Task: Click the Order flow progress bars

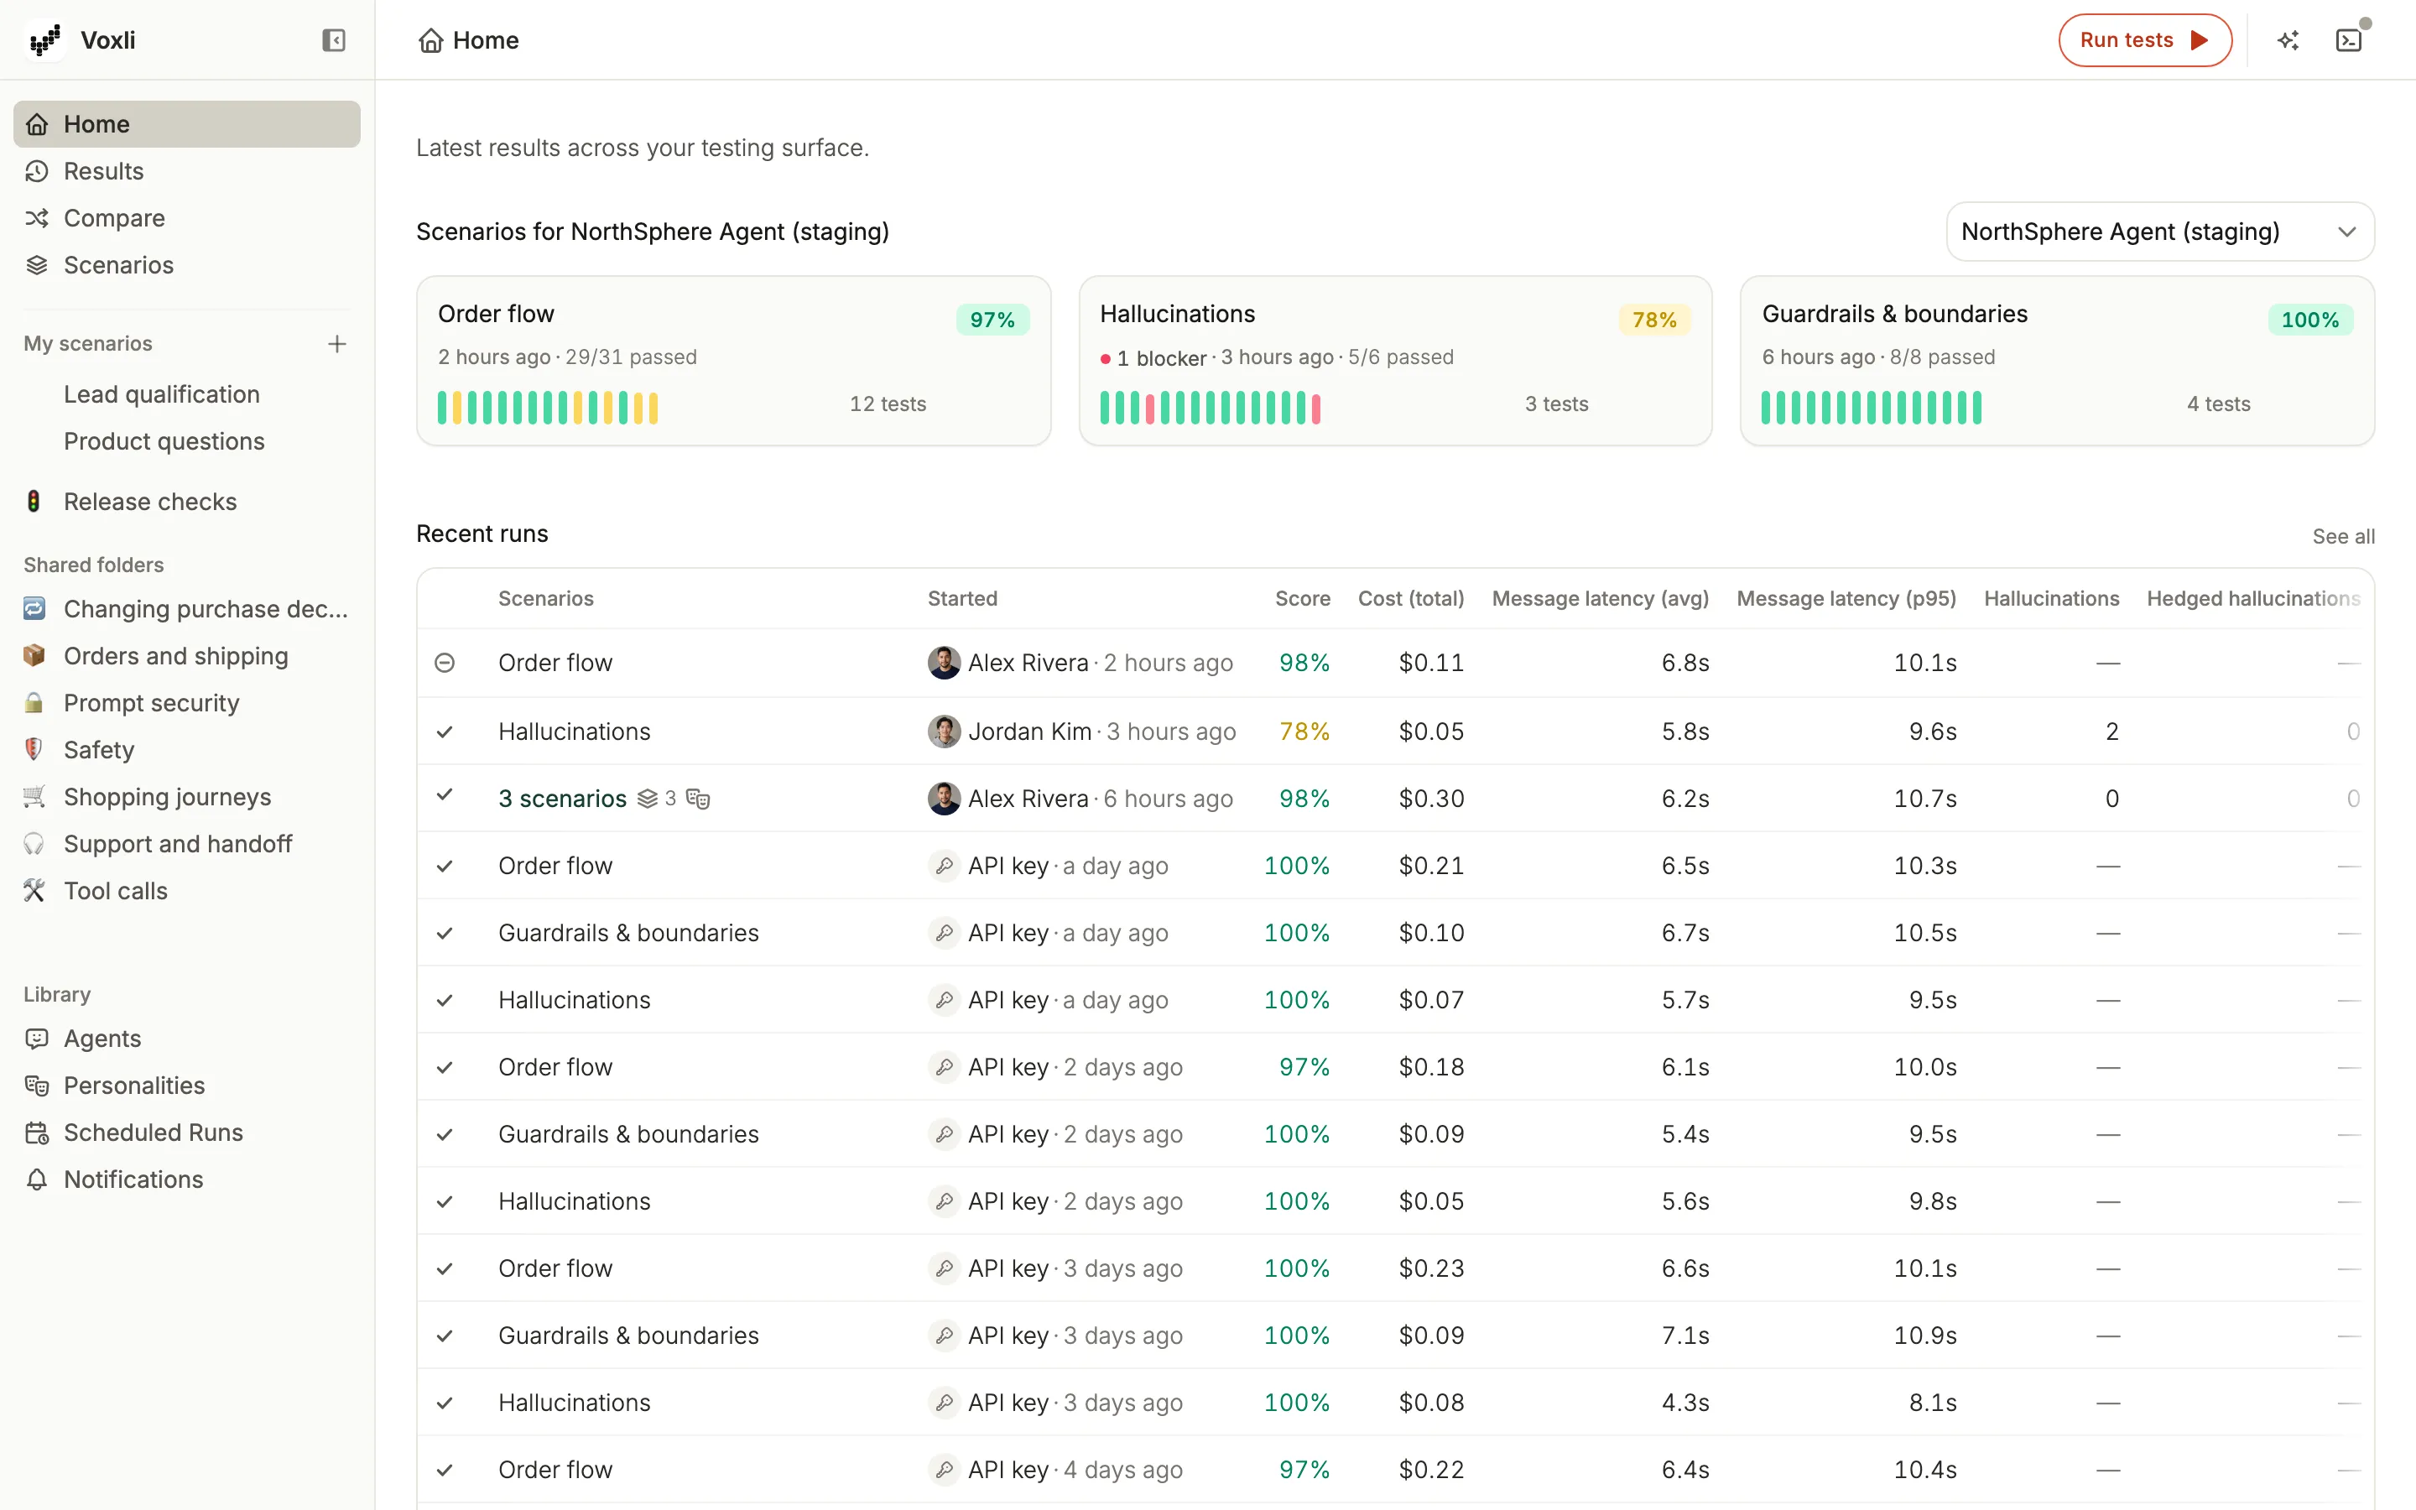Action: 547,408
